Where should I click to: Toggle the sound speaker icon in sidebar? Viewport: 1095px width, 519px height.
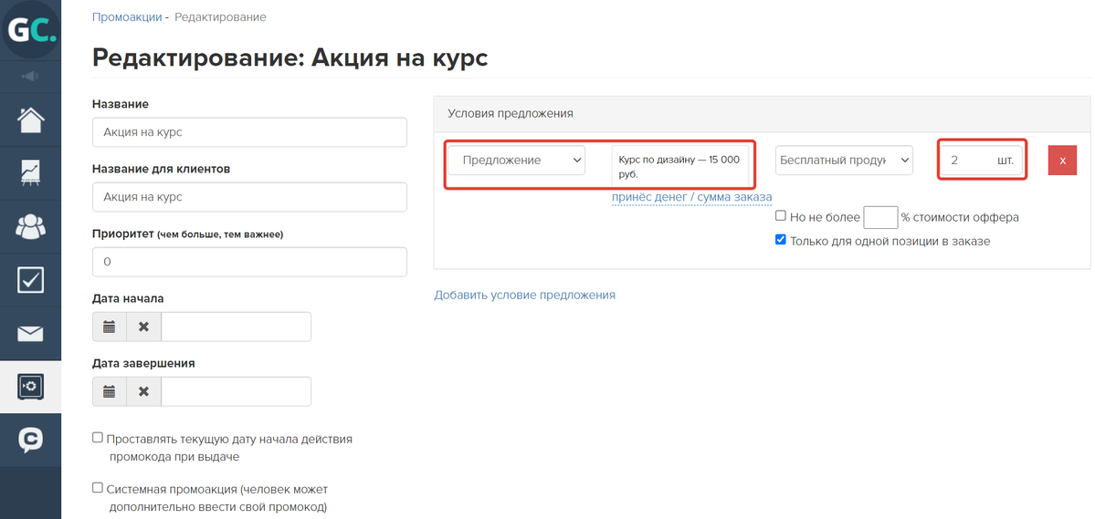[30, 76]
